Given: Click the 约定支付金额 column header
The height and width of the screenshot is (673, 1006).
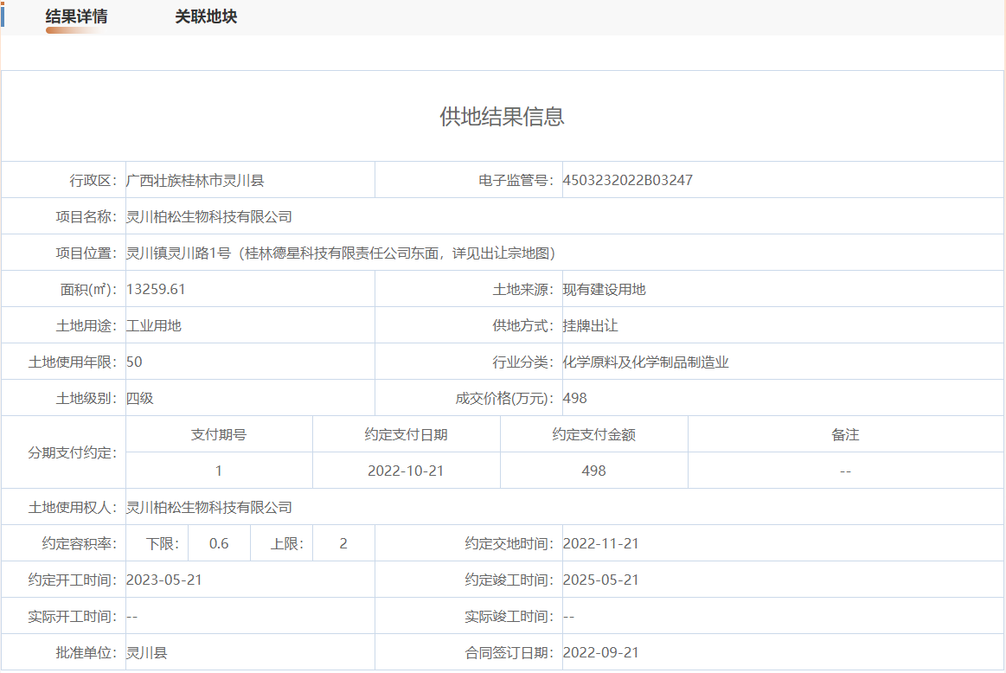Looking at the screenshot, I should pyautogui.click(x=593, y=435).
